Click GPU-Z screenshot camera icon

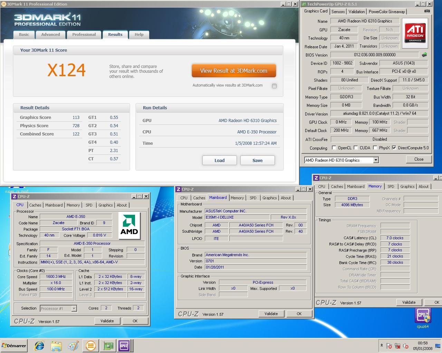click(x=427, y=11)
